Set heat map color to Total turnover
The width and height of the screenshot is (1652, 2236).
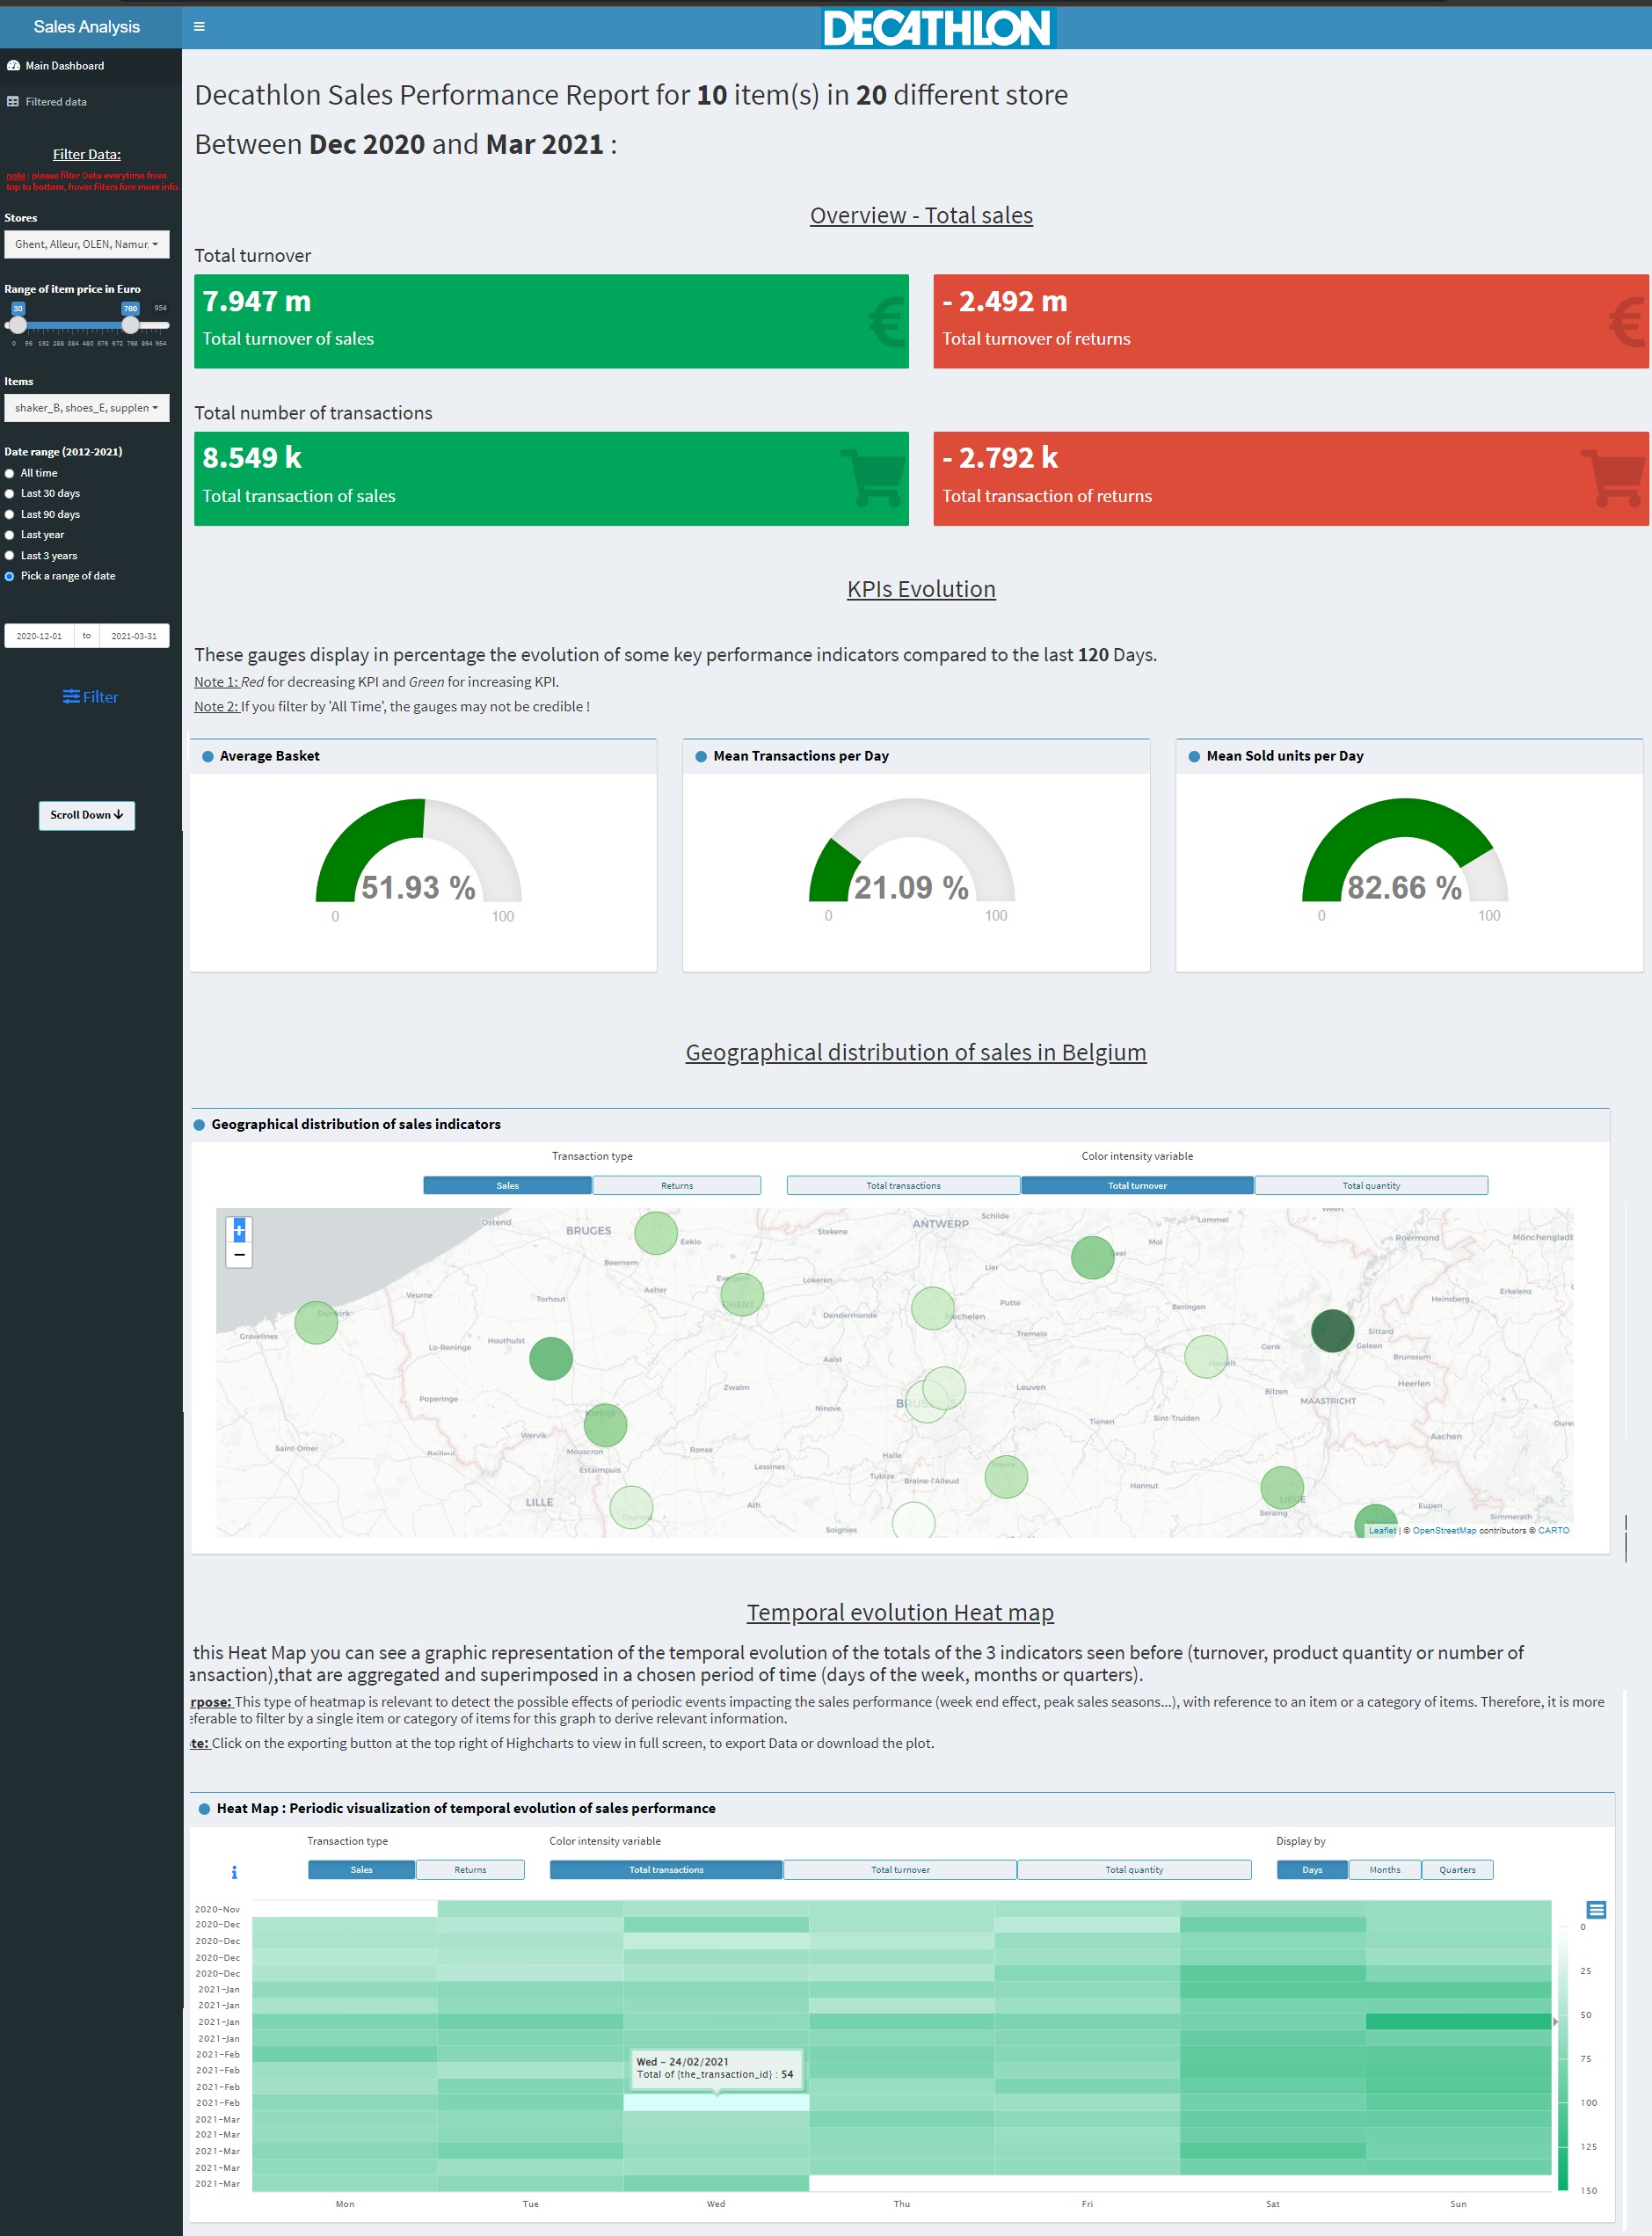(900, 1870)
